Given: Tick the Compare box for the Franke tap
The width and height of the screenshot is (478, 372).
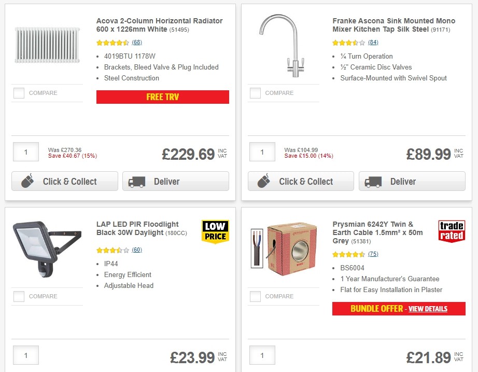Looking at the screenshot, I should tap(255, 93).
